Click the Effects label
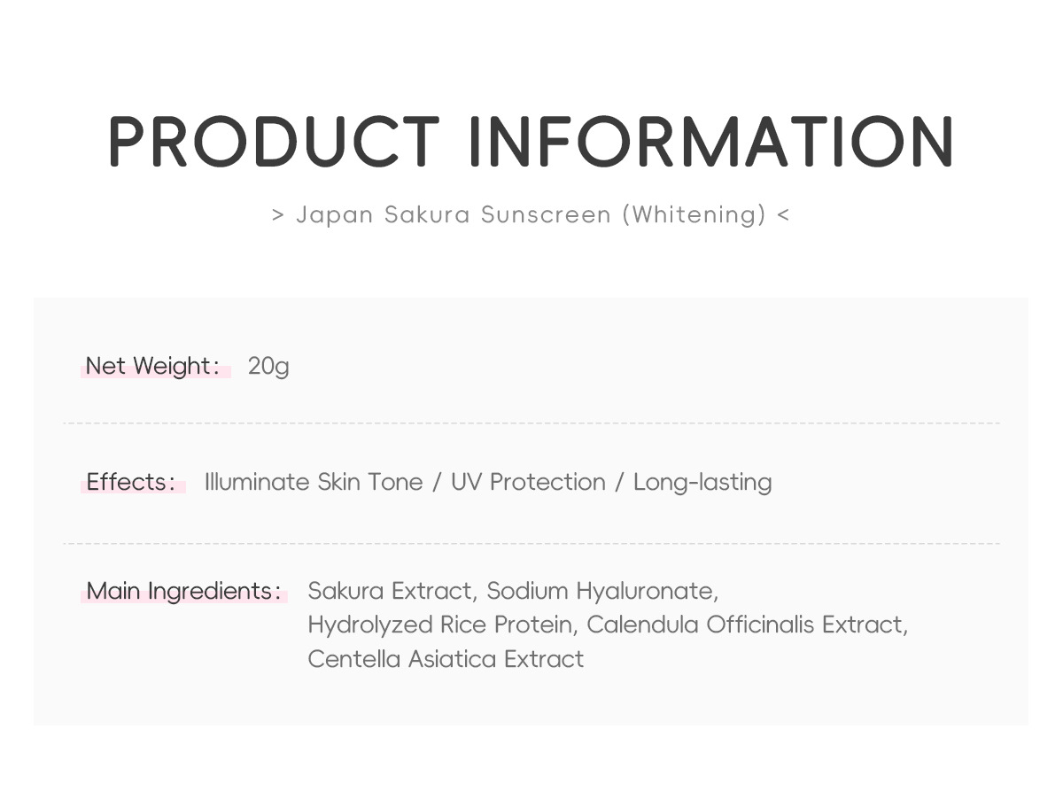This screenshot has width=1063, height=807. coord(131,482)
